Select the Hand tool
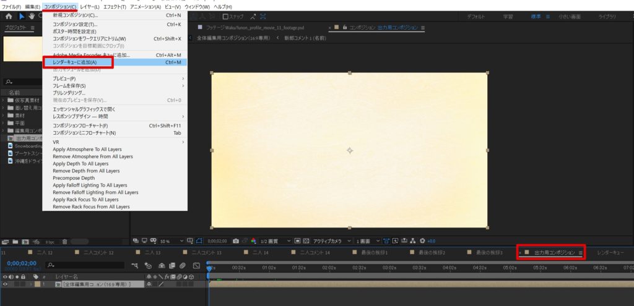 32,17
